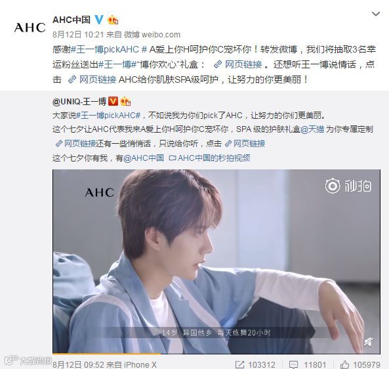The image size is (389, 369).
Task: Open the post options chevron dropdown
Action: click(376, 14)
